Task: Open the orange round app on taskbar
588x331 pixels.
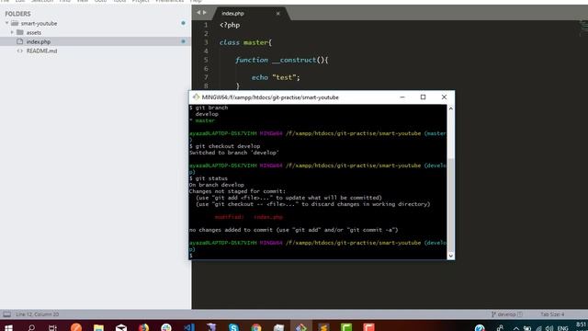Action: tap(76, 327)
